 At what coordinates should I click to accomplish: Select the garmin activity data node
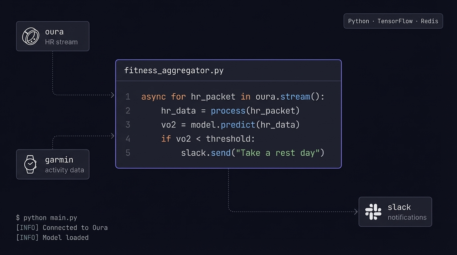(x=52, y=164)
